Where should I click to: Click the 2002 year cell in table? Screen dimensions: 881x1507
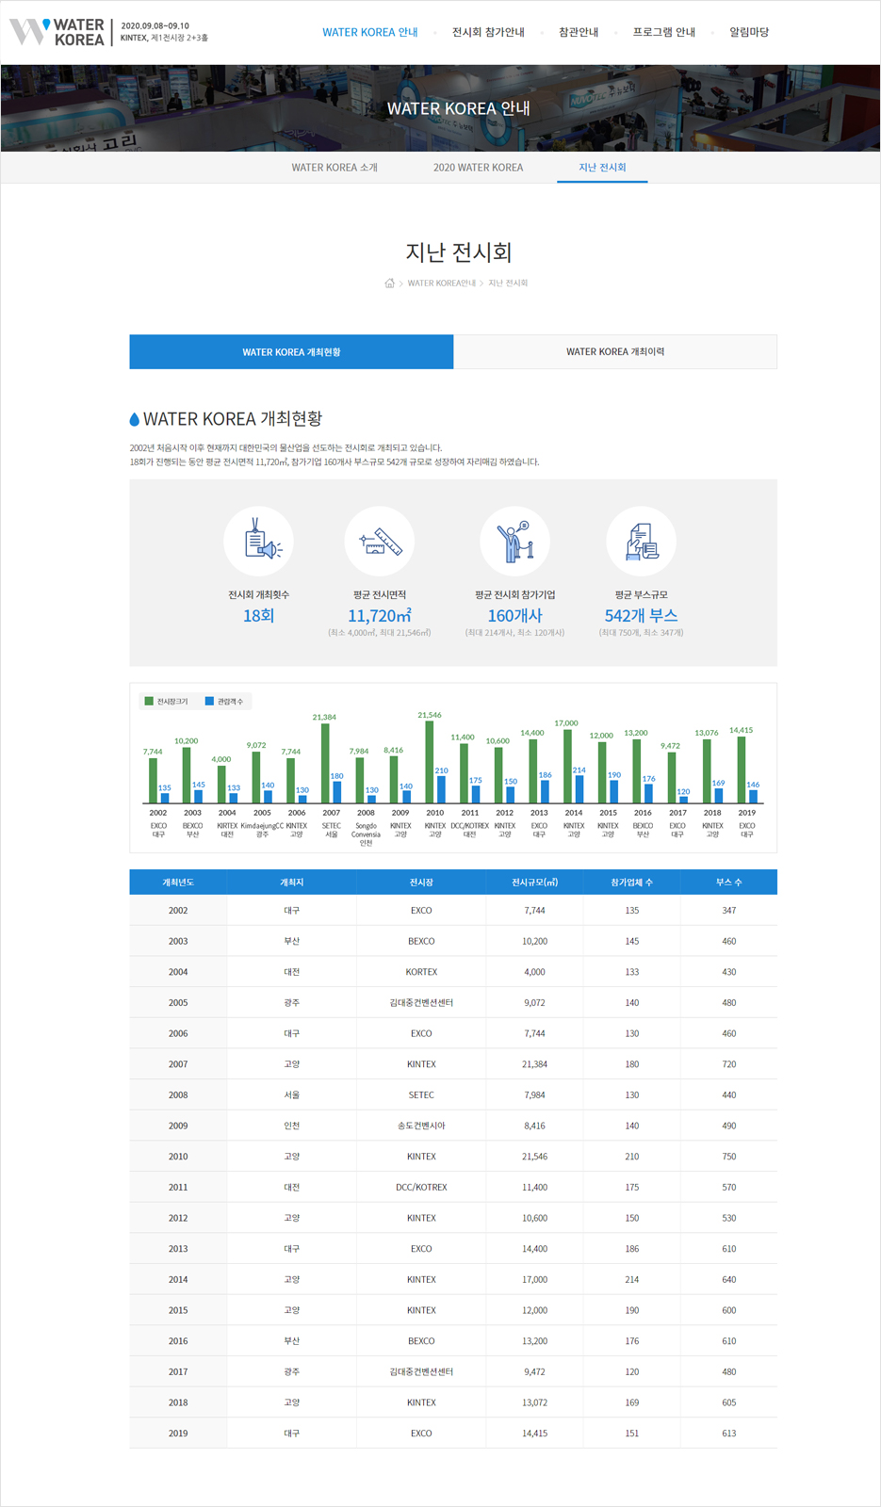click(178, 911)
